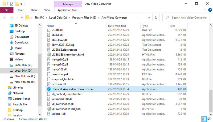
Task: Sort by the Type column header
Action: tap(145, 26)
